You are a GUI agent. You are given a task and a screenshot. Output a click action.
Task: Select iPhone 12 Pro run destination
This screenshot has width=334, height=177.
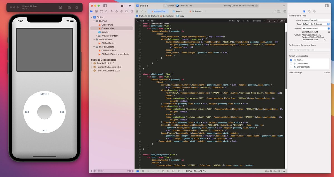tap(184, 6)
